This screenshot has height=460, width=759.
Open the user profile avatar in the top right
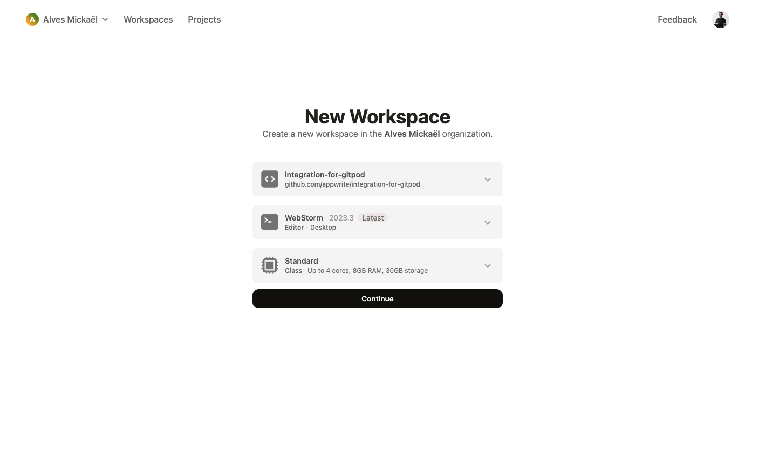click(721, 19)
